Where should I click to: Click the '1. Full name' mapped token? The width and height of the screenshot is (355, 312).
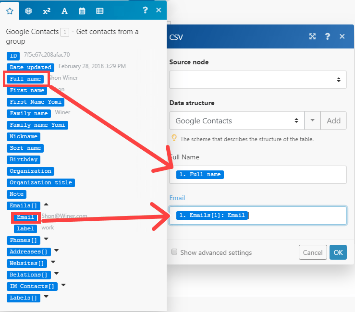point(200,175)
